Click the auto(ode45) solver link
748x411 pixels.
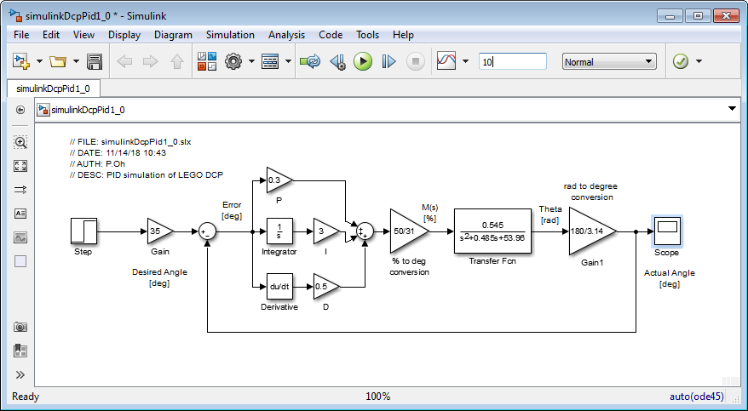click(x=697, y=397)
